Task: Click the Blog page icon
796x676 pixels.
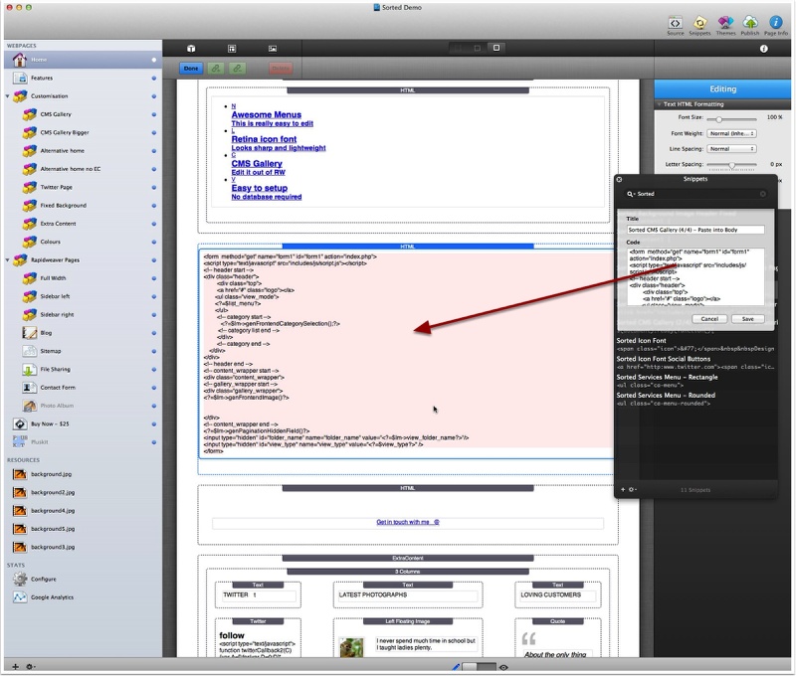Action: tap(30, 333)
